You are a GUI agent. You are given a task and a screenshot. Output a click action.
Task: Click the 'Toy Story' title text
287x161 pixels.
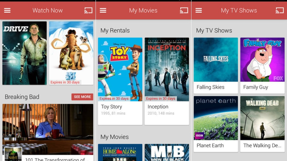(112, 107)
